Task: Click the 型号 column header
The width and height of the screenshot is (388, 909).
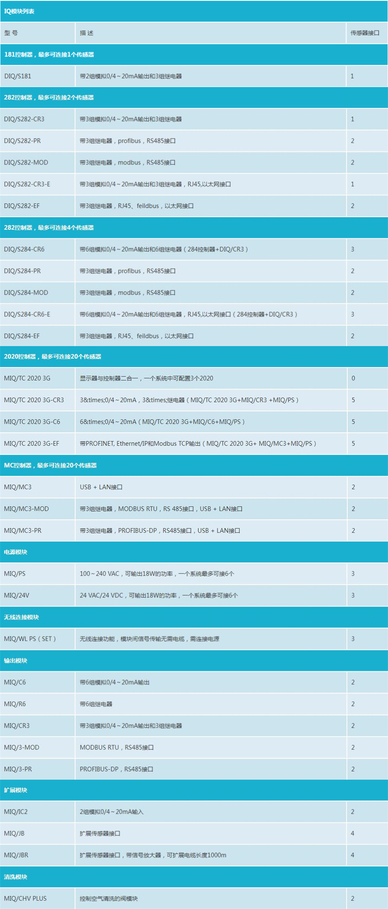Action: pos(11,33)
